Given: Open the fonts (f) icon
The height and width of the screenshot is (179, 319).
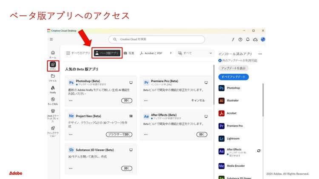Looking at the screenshot, I should point(233,39).
